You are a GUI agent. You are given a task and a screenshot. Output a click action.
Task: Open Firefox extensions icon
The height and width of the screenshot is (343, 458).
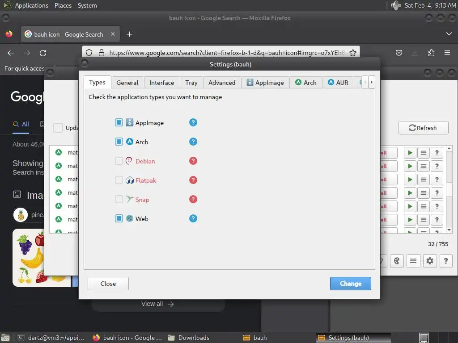[431, 53]
